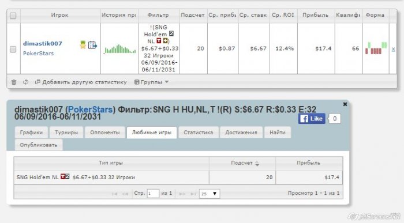Screen dimensions: 404x223
Task: Click the trash delete icon below the table
Action: pos(14,82)
